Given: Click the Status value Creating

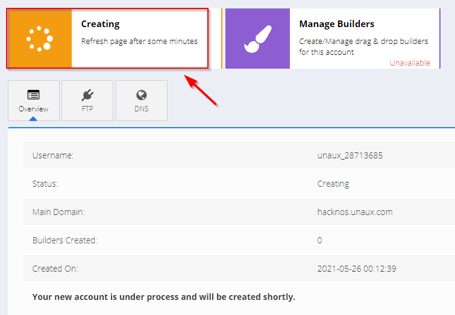Looking at the screenshot, I should [333, 184].
